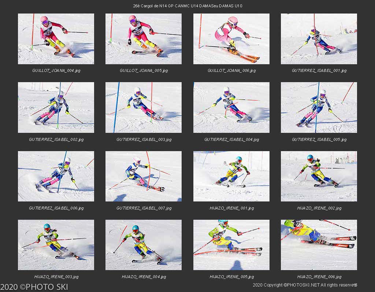Select photo GUTIERREZ_ISABEL_002.jpg
The image size is (375, 292).
(x=56, y=108)
